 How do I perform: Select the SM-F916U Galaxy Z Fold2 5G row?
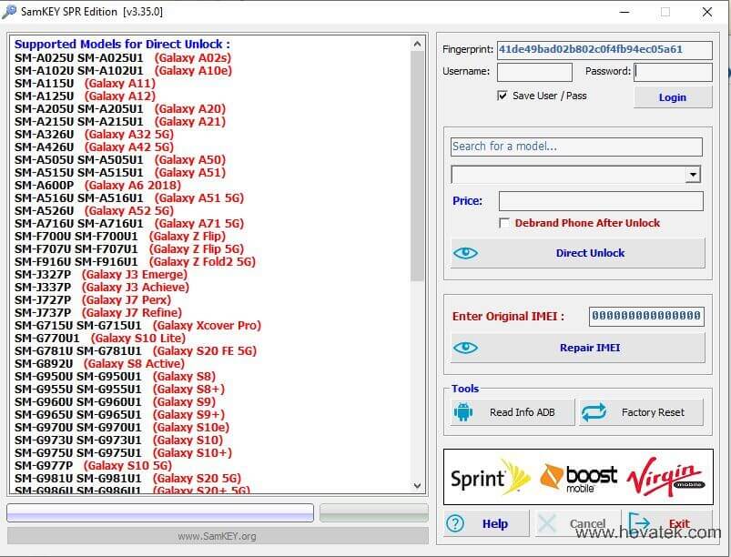click(x=136, y=261)
